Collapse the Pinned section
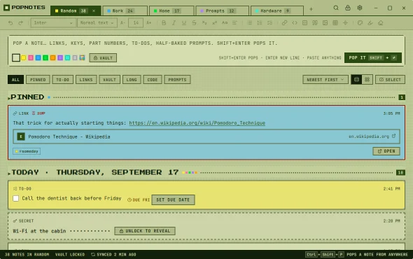 tap(9, 98)
